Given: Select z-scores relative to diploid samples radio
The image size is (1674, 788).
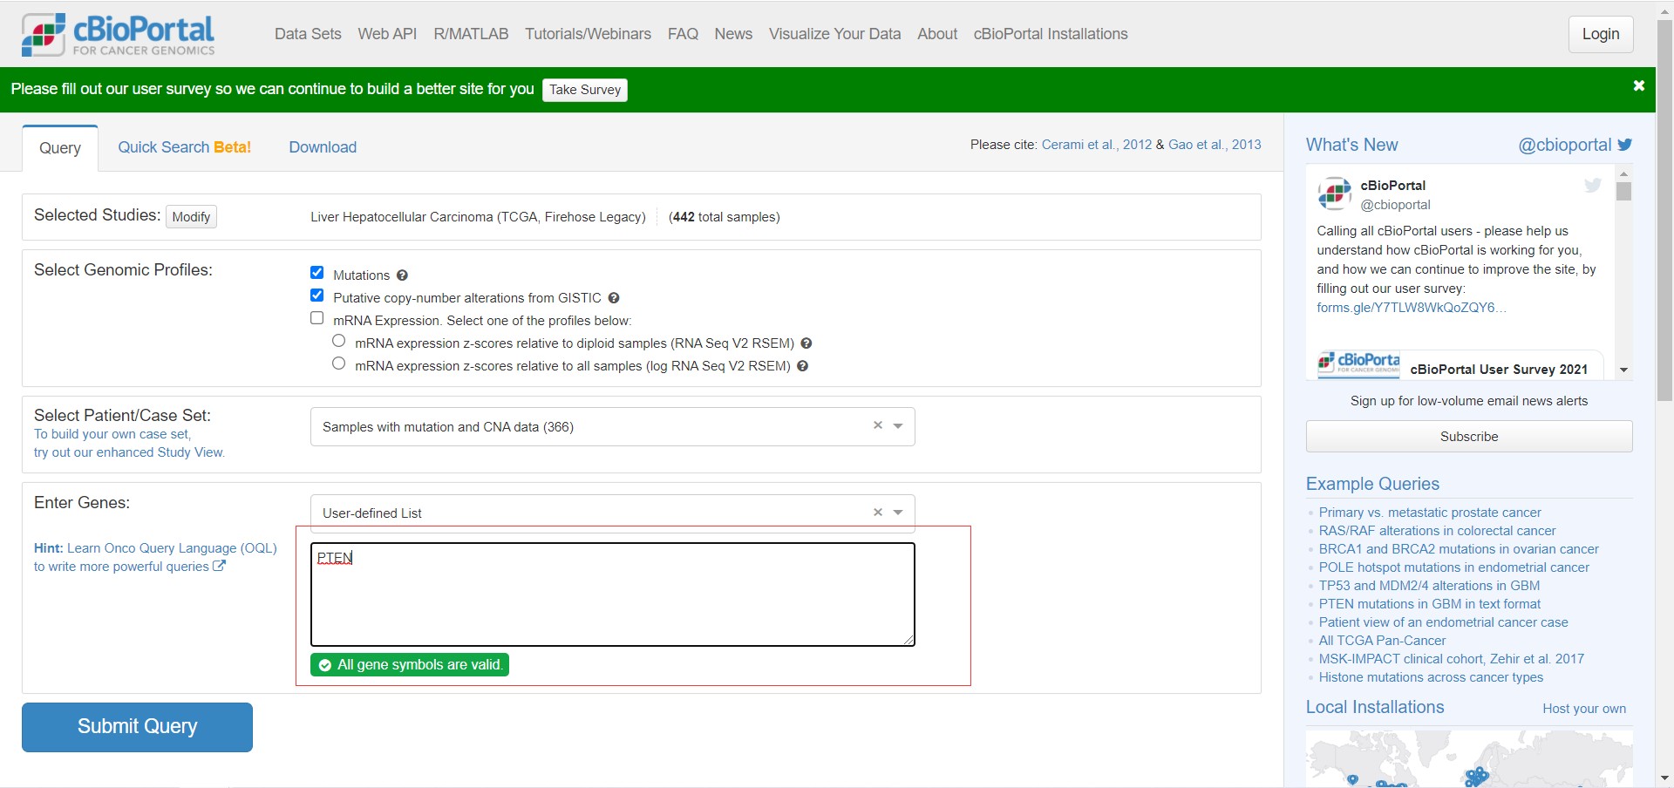Looking at the screenshot, I should coord(339,341).
